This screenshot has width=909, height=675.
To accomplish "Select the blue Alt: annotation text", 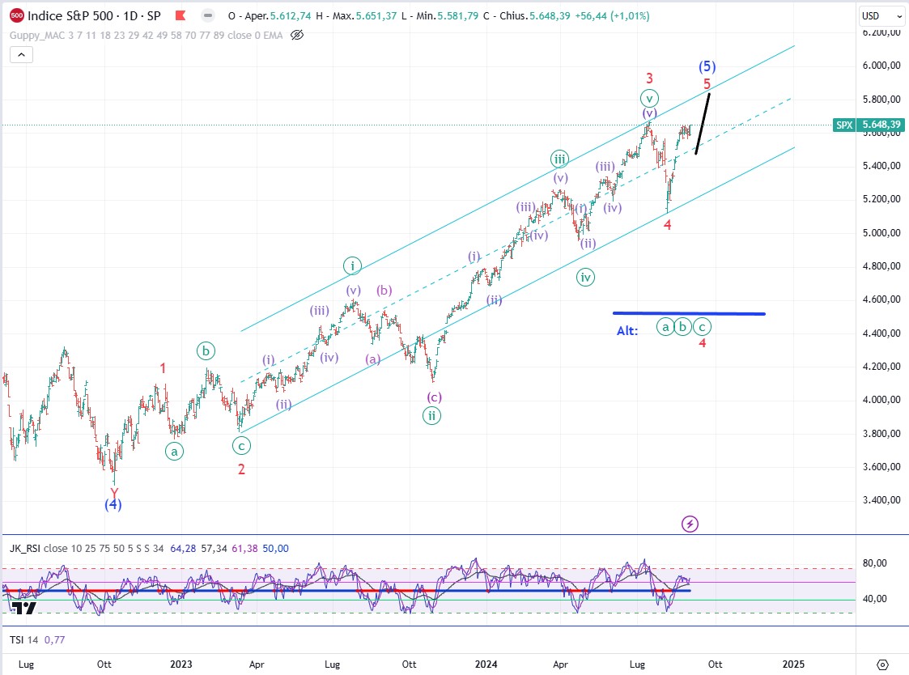I will click(627, 331).
